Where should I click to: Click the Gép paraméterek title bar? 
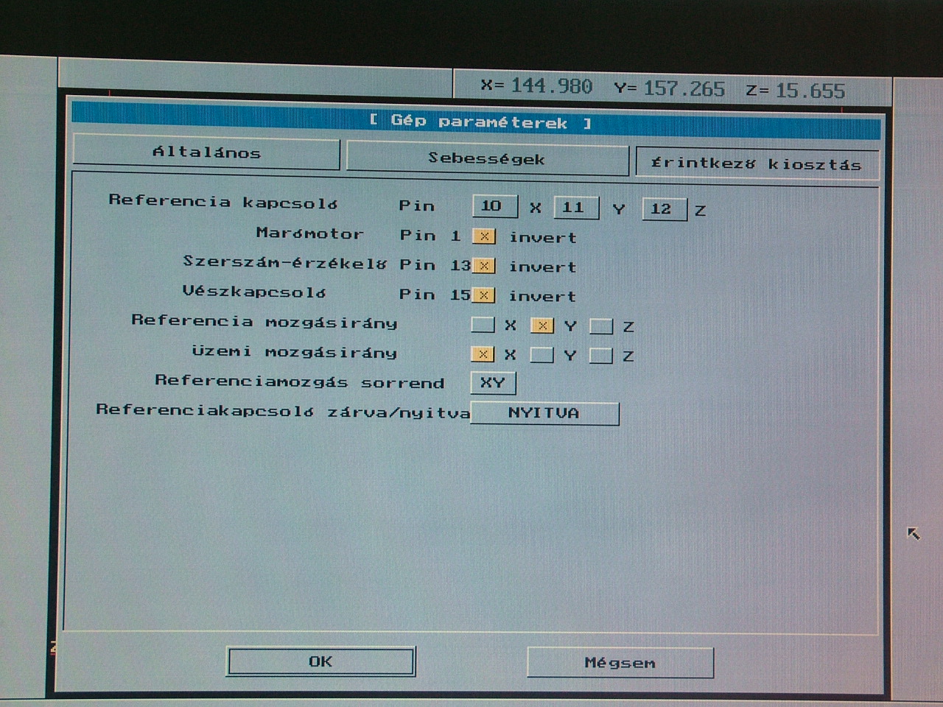(479, 122)
